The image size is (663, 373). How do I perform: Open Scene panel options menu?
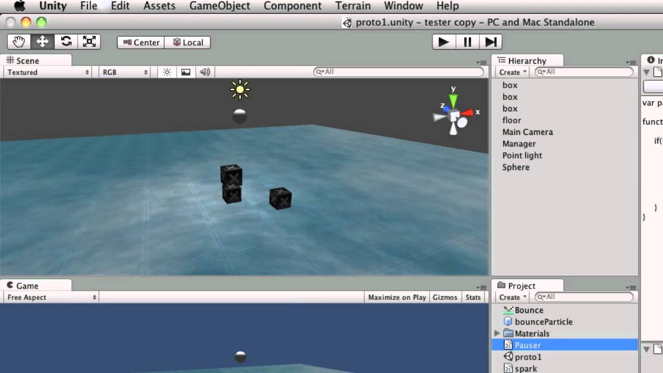coord(481,62)
